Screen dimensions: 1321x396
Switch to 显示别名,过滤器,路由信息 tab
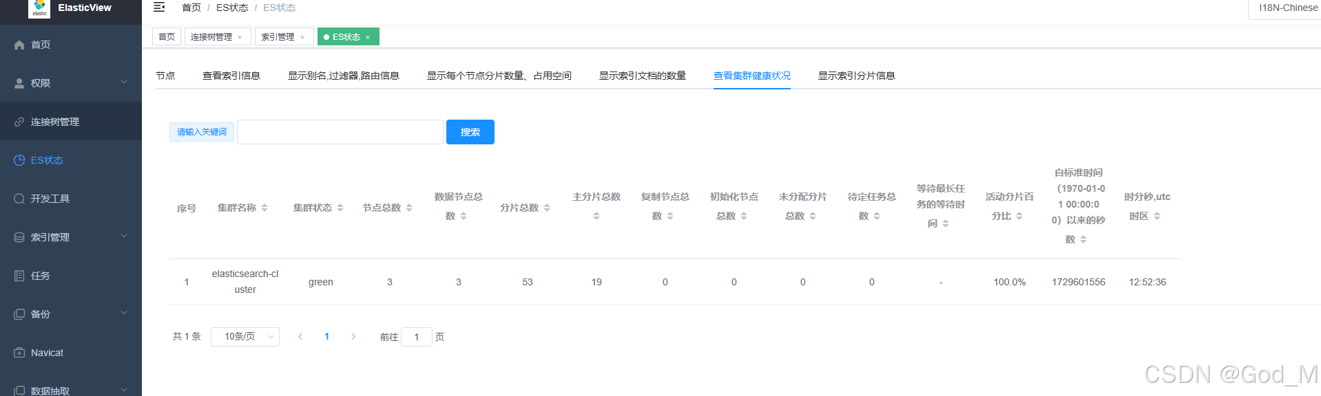344,76
